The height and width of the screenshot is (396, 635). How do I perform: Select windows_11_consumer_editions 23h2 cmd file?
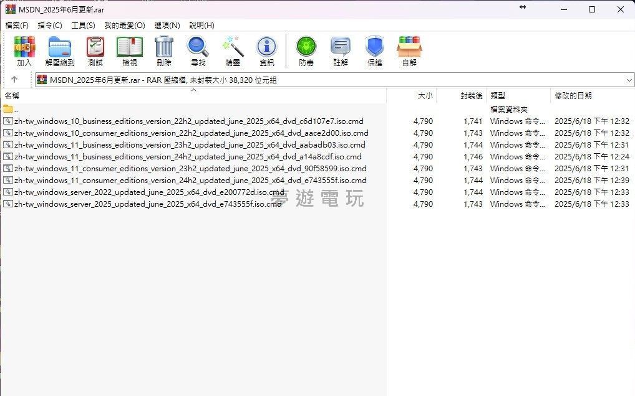[190, 168]
